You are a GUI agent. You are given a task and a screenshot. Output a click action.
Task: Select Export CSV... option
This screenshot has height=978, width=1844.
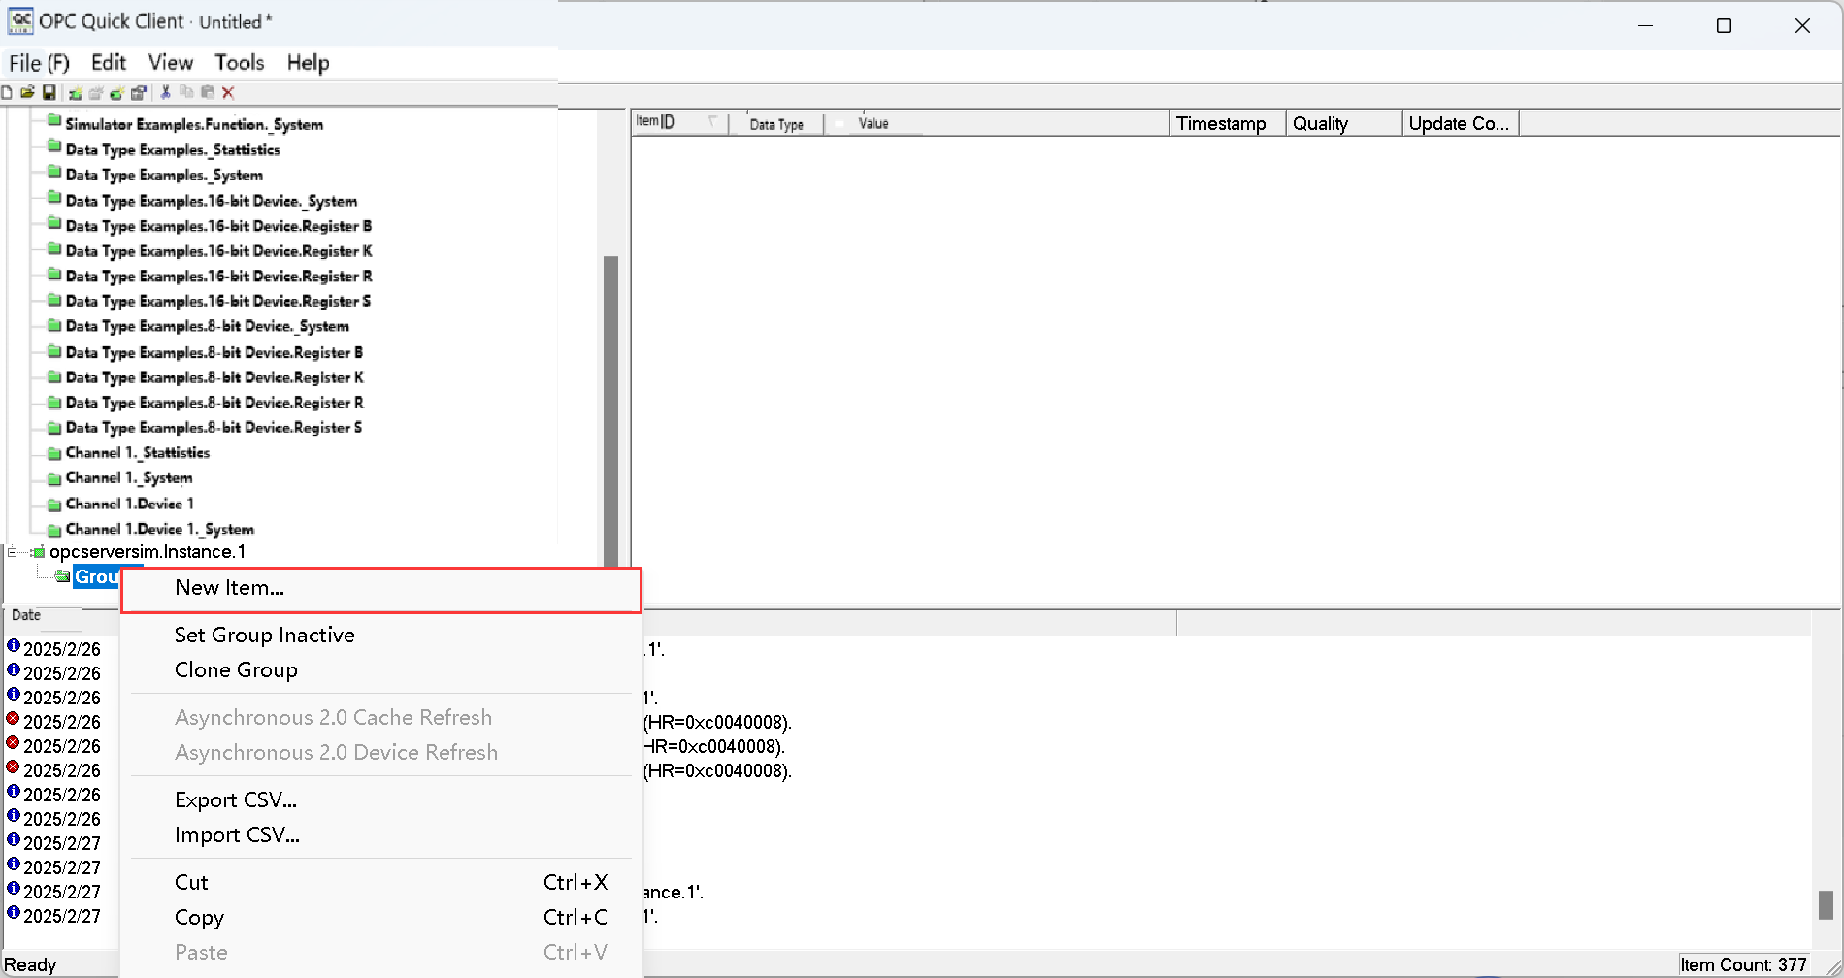click(x=236, y=800)
